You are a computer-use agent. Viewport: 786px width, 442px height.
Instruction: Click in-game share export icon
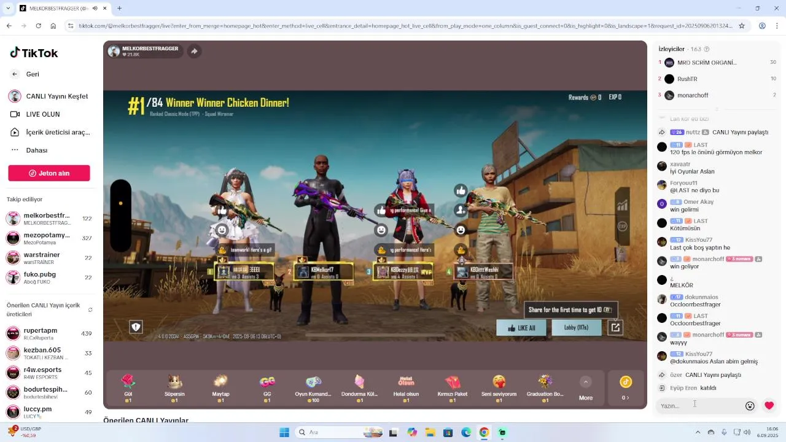(x=615, y=328)
